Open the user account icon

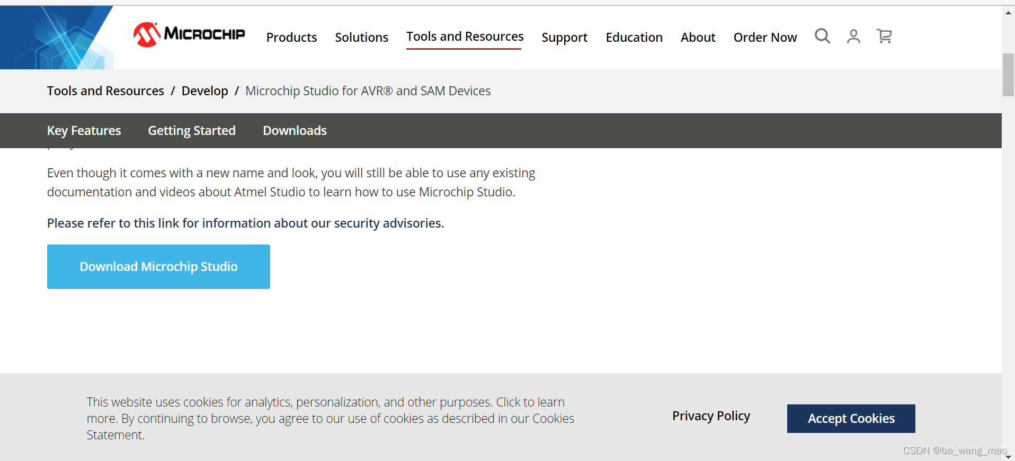point(853,36)
